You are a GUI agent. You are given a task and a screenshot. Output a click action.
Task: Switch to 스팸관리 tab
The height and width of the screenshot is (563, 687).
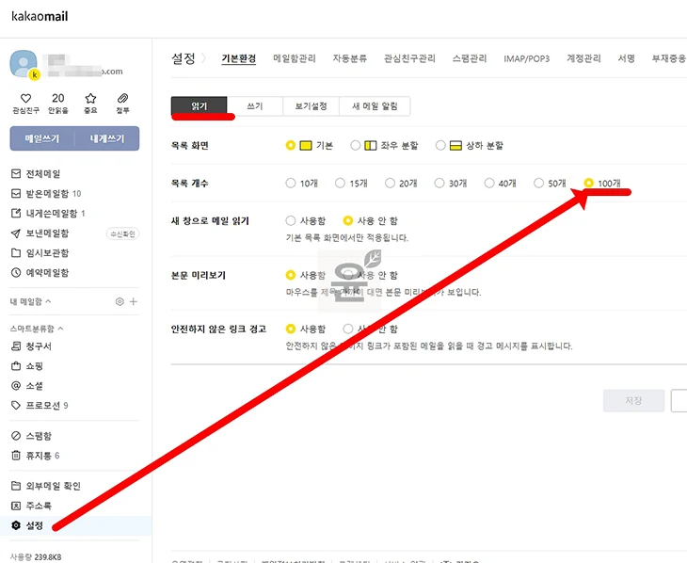pos(470,58)
